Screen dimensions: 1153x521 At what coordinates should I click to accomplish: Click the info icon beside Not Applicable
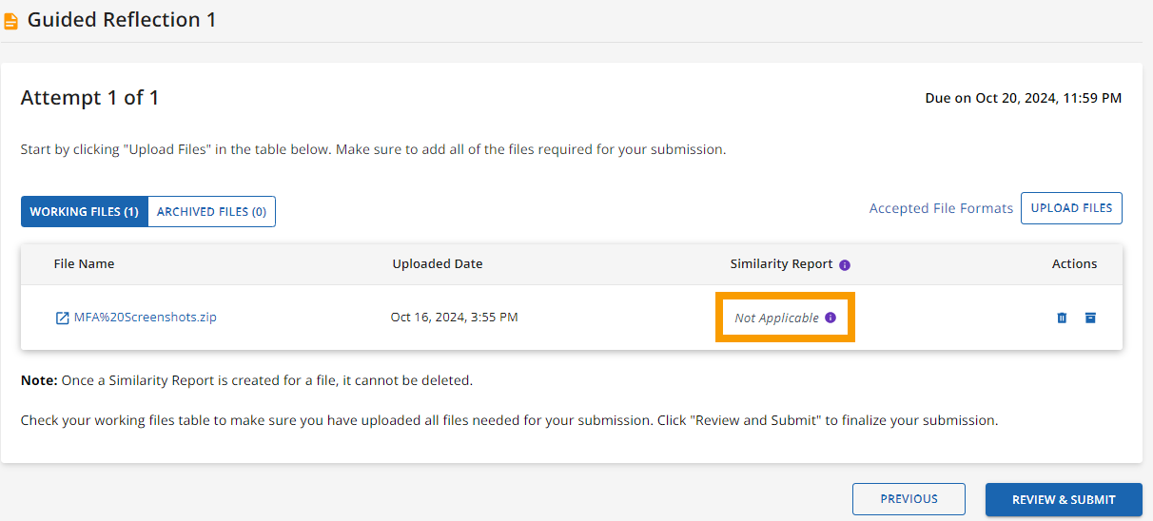(x=831, y=318)
